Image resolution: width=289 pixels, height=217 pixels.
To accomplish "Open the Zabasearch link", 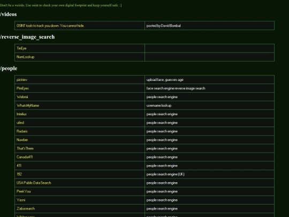I will (26, 208).
